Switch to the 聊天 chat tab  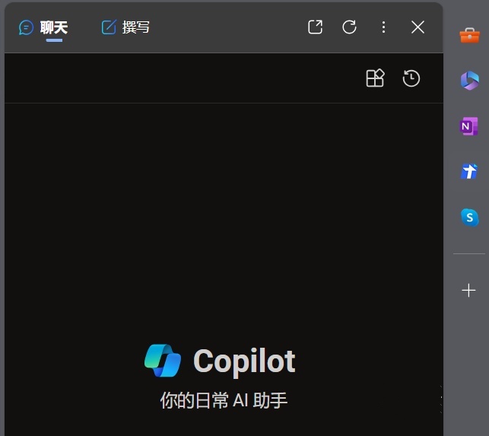[43, 28]
